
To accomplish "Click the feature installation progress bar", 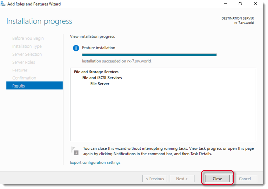I will (149, 55).
